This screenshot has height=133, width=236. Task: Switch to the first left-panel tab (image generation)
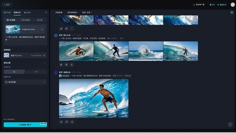[7, 12]
